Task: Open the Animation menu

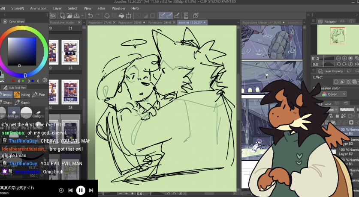Action: pos(38,8)
